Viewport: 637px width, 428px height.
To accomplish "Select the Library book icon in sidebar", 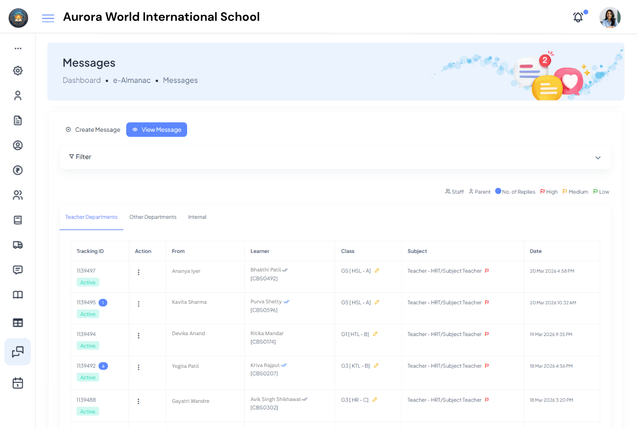I will 18,294.
